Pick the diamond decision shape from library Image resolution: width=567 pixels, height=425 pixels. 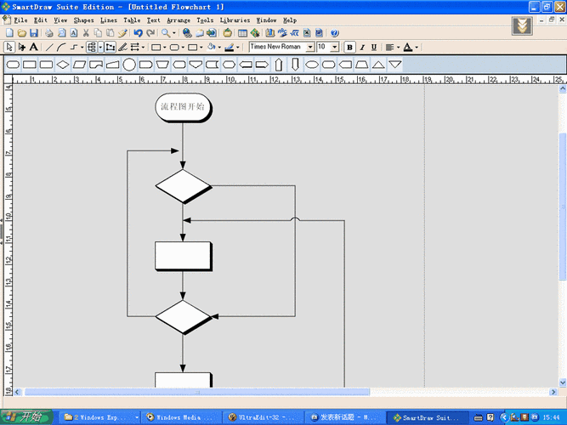click(62, 65)
